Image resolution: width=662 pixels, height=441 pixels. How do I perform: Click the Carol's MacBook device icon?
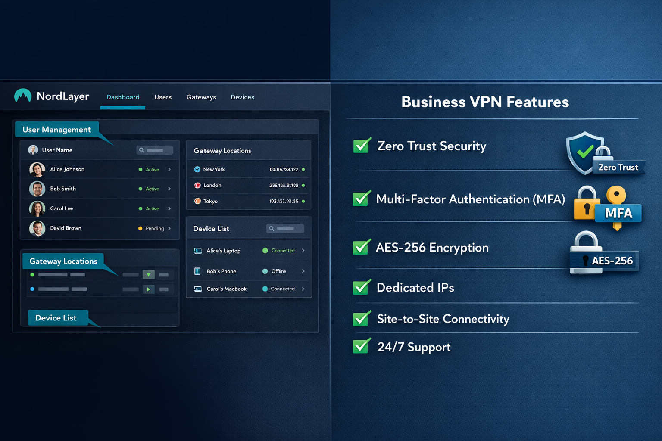tap(197, 289)
